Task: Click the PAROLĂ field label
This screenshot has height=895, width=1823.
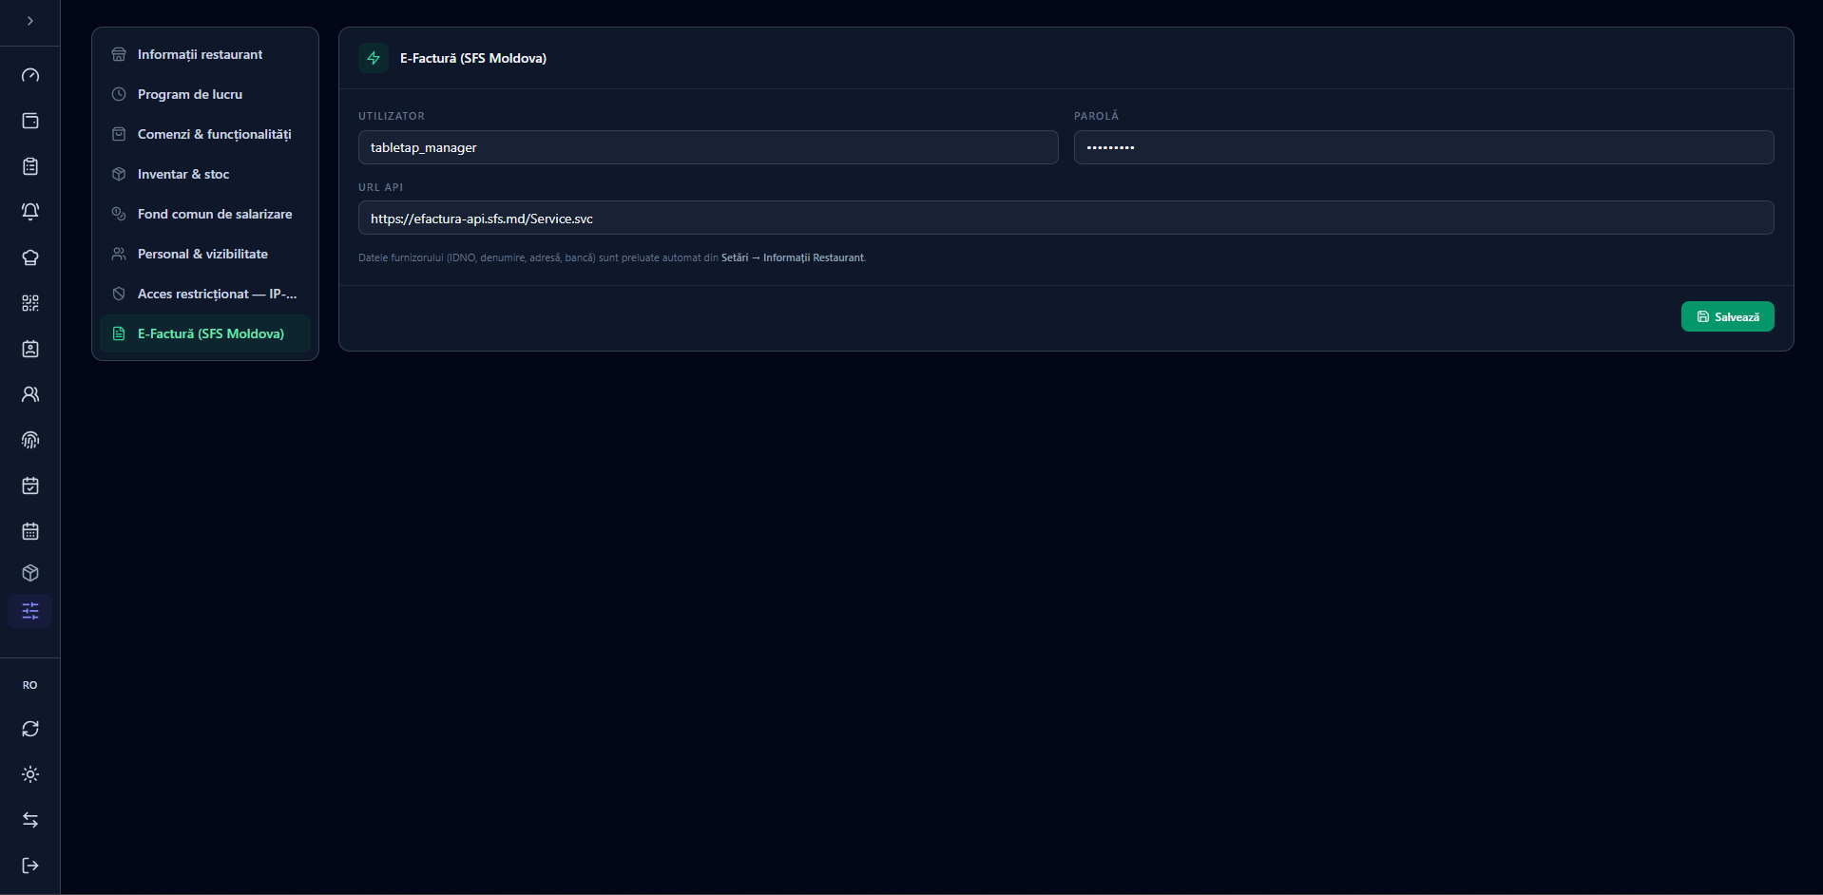Action: coord(1096,116)
